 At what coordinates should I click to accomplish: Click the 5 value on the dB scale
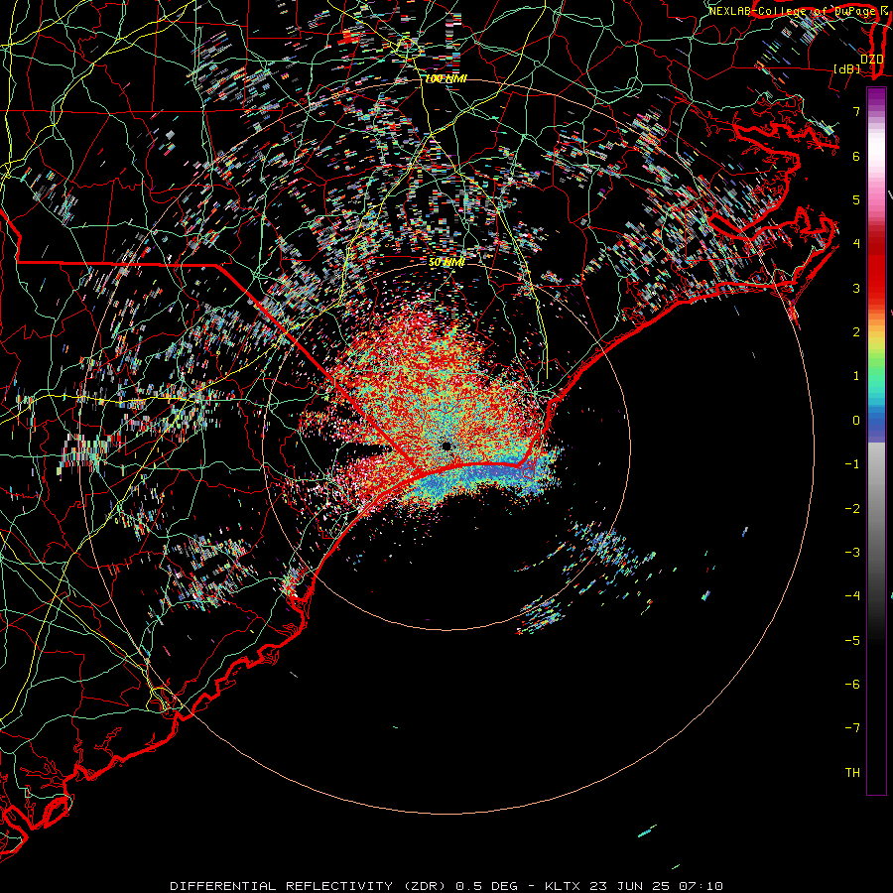coord(856,199)
